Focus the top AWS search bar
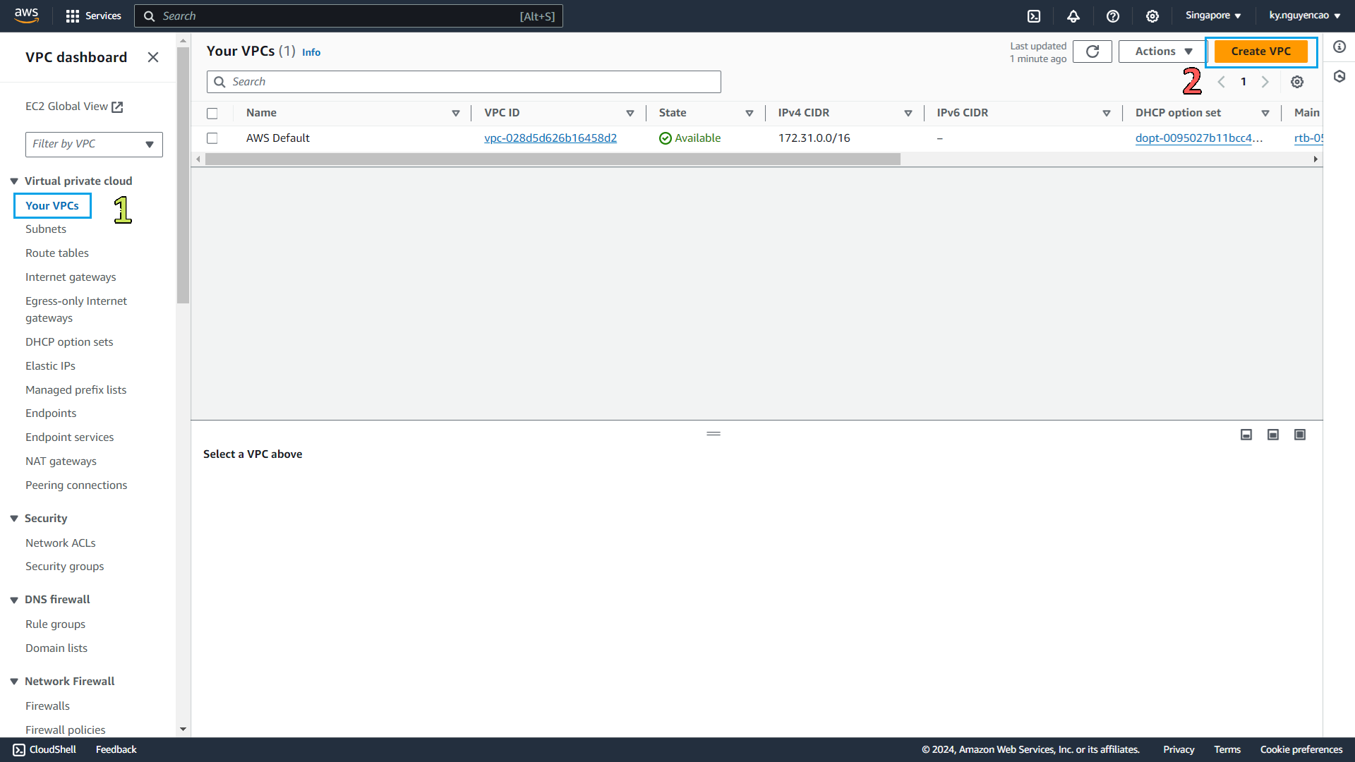 click(349, 16)
